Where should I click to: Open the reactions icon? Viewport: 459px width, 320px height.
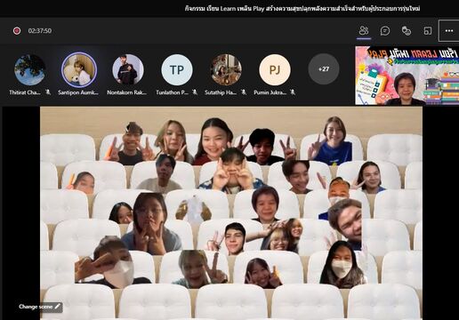407,30
